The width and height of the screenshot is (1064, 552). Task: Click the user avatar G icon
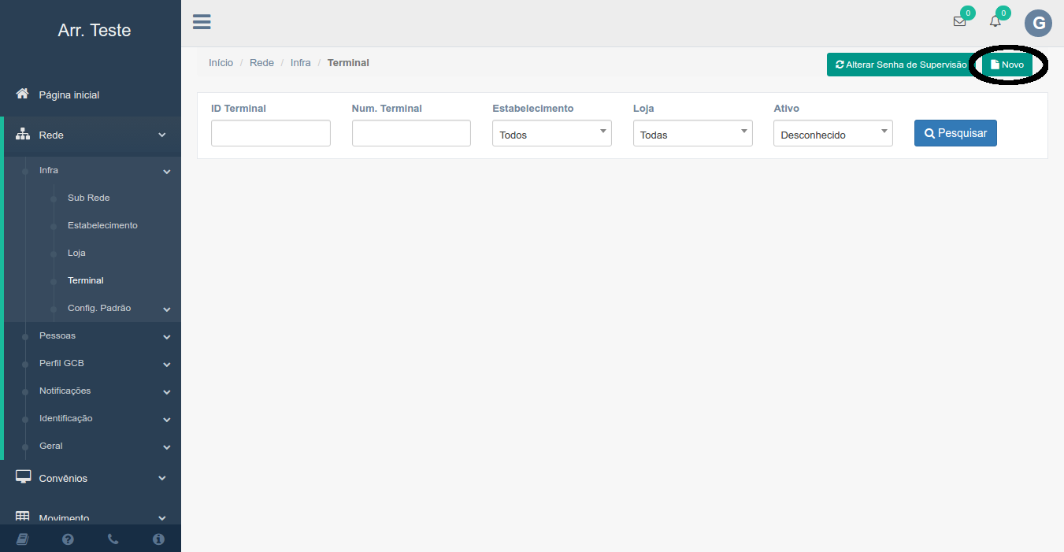pyautogui.click(x=1038, y=23)
